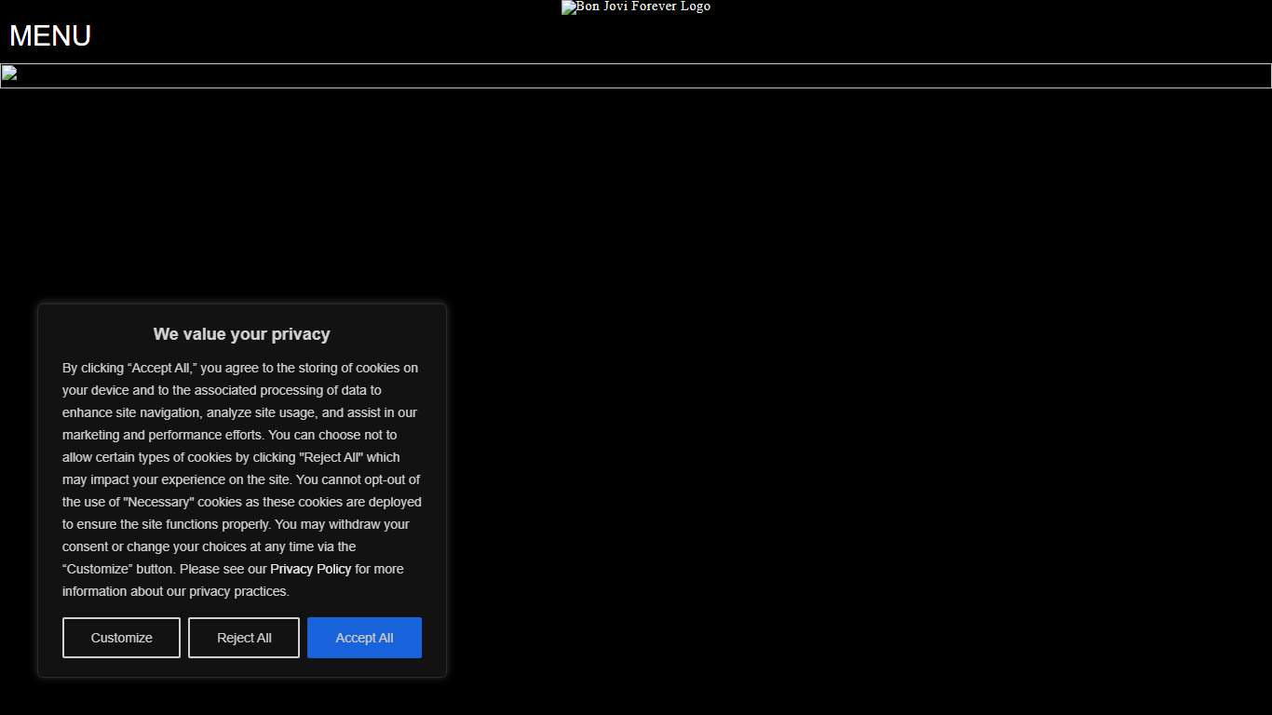Click the wide banner image placeholder's center

[636, 75]
